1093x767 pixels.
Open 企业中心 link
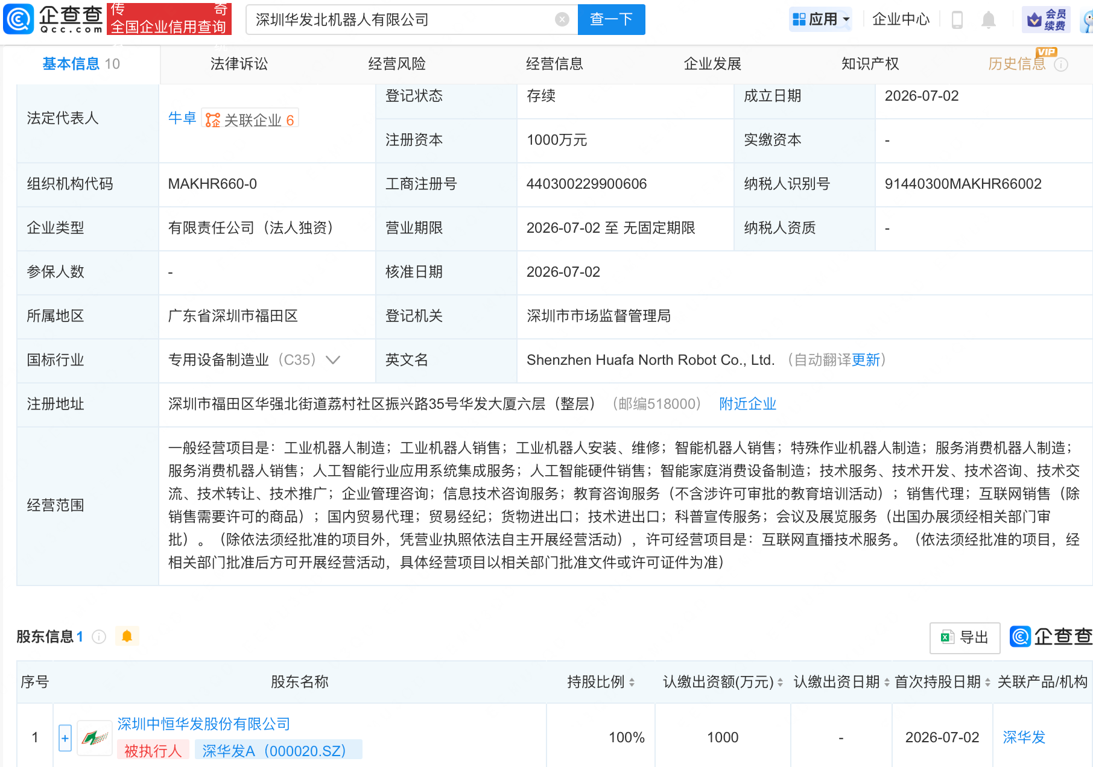(901, 19)
